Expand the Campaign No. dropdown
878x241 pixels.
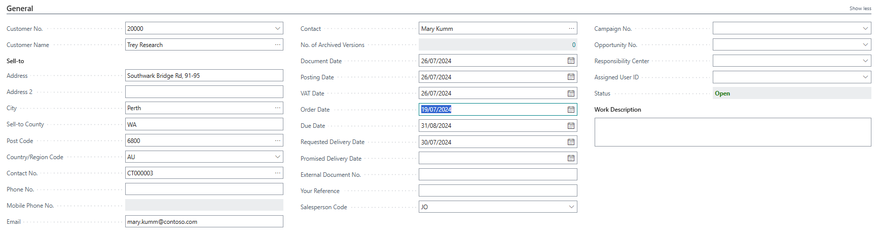click(865, 28)
